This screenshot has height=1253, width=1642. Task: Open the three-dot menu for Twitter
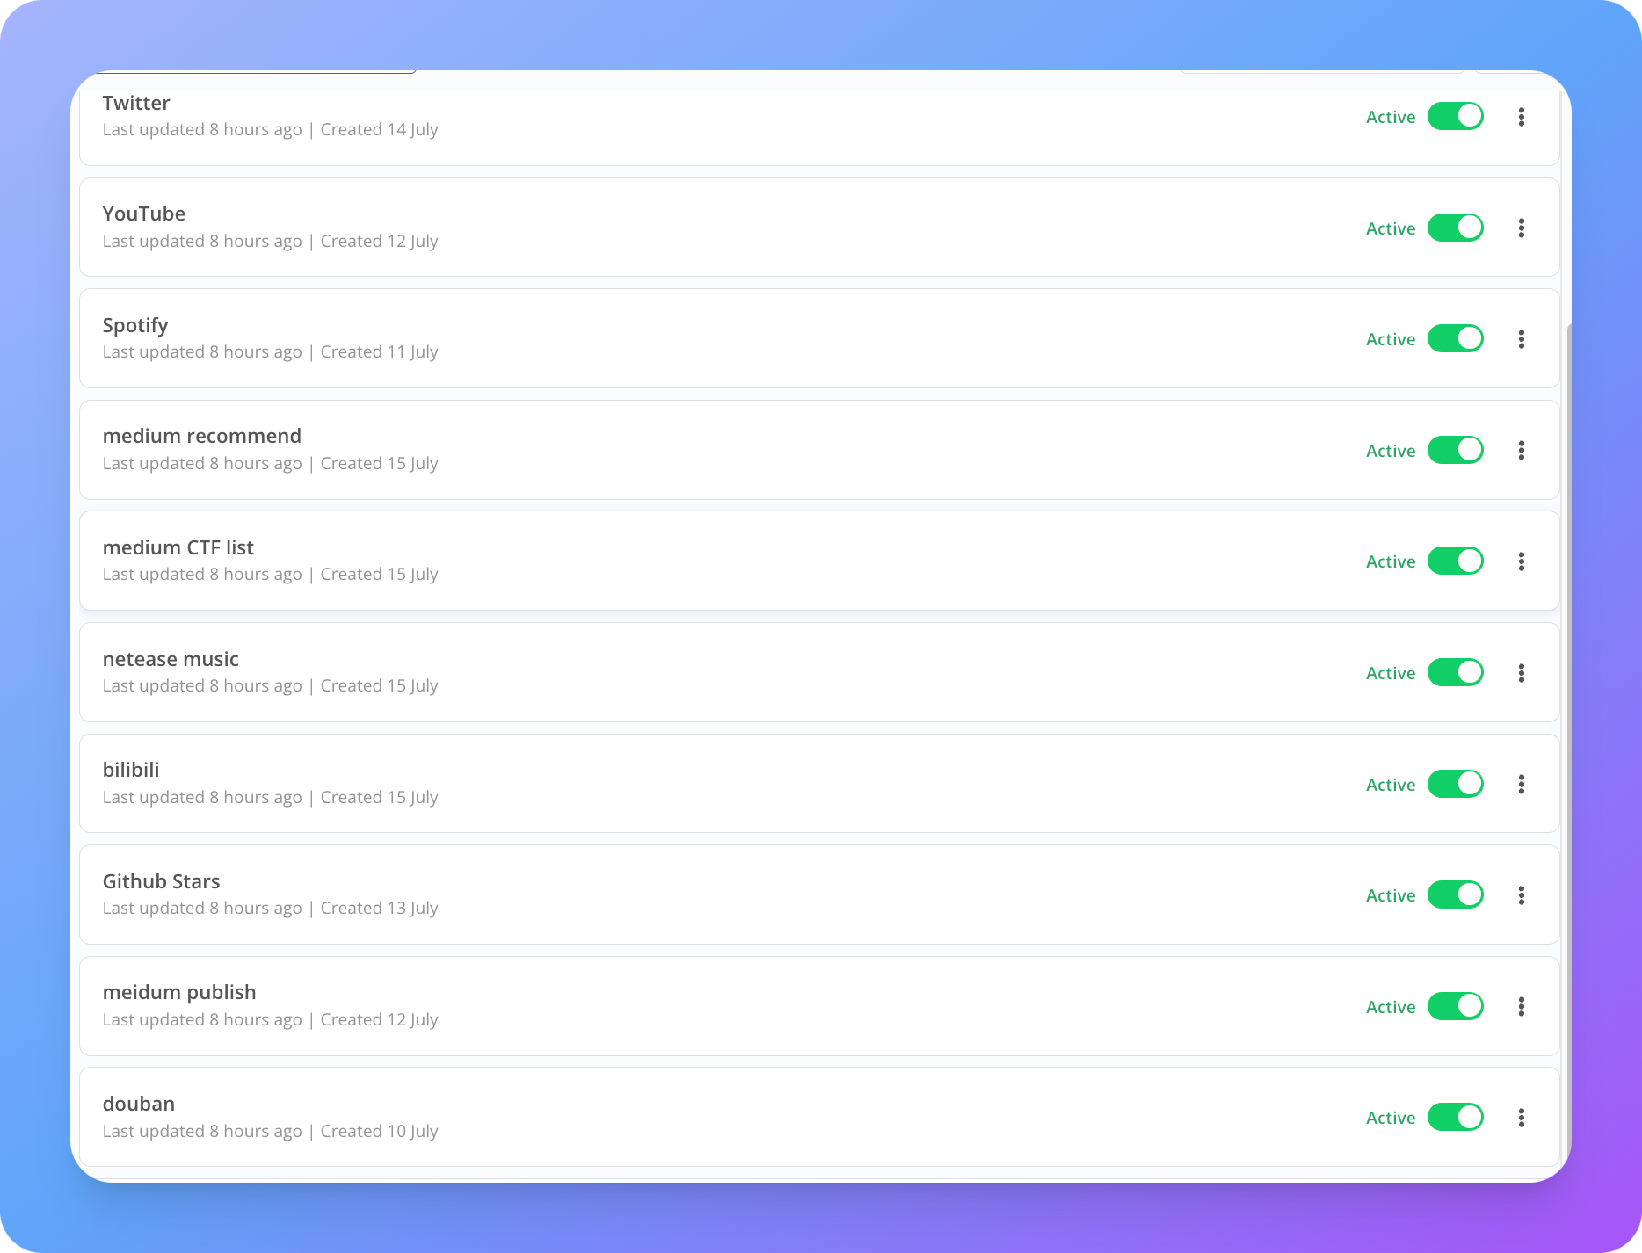[1521, 117]
